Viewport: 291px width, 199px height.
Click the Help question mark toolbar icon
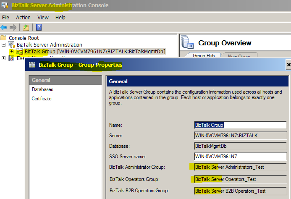tap(39, 27)
